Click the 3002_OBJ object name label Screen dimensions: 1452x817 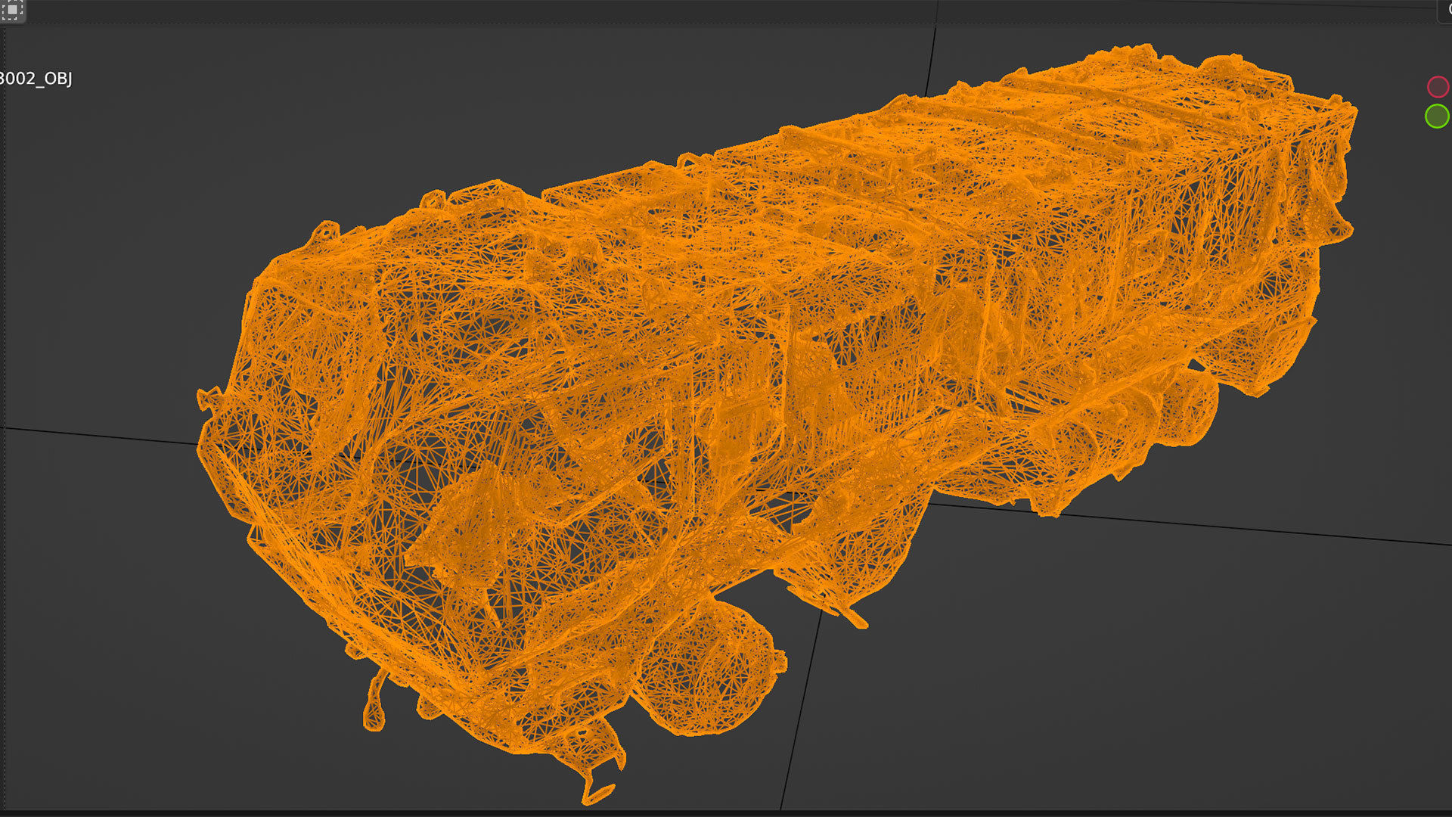(36, 79)
